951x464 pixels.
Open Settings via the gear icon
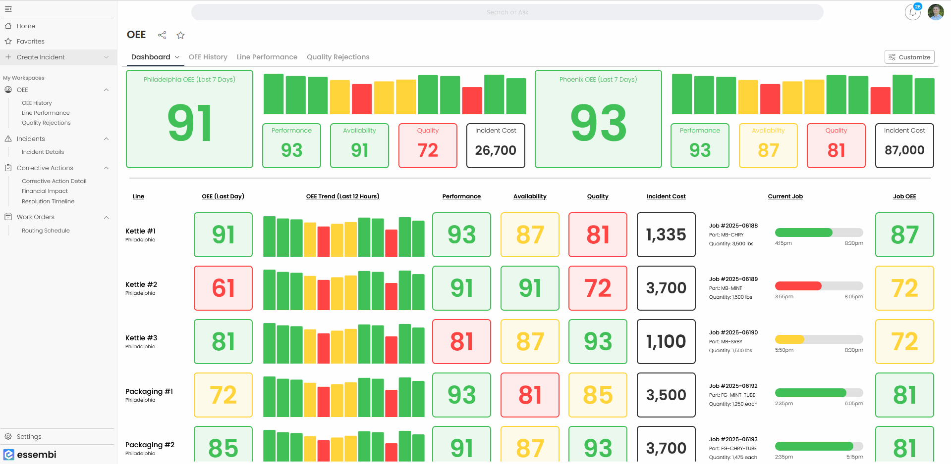pos(9,436)
